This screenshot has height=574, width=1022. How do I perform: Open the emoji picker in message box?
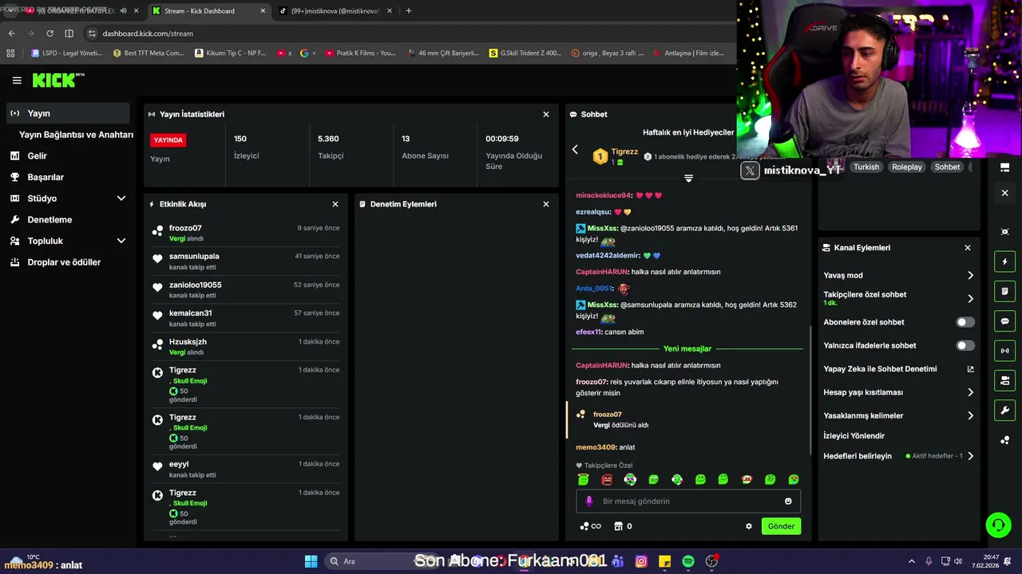tap(788, 501)
